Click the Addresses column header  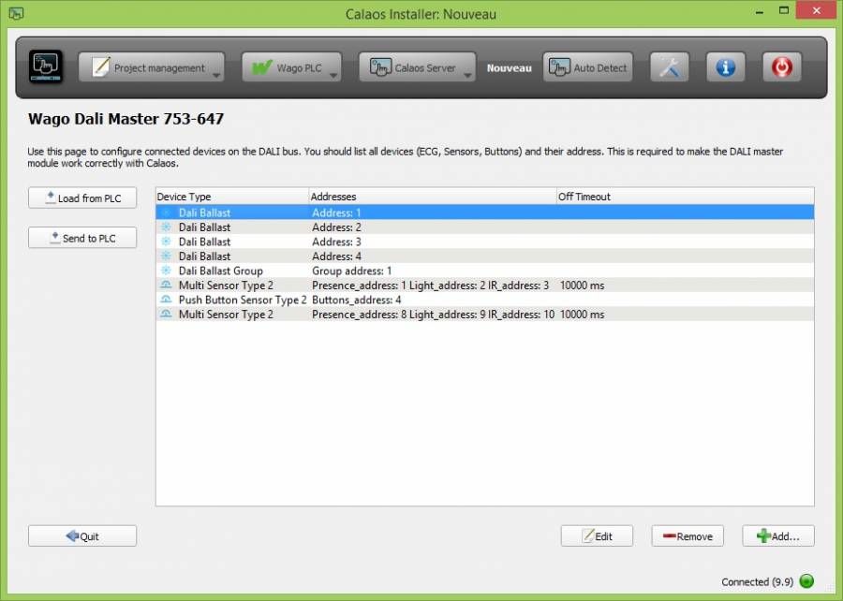tap(432, 197)
